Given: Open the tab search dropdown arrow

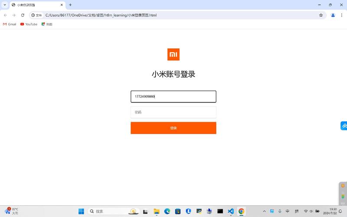Looking at the screenshot, I should (x=5, y=5).
